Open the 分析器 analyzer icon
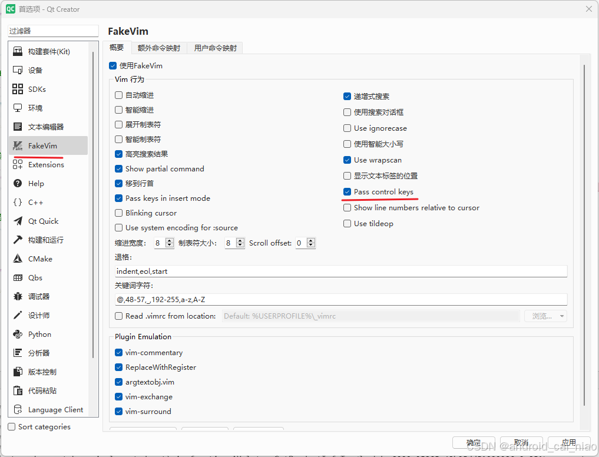 18,353
